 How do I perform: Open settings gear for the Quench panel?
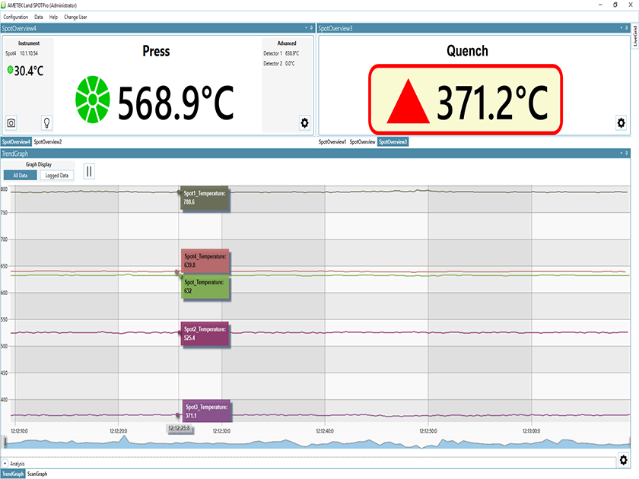[x=622, y=122]
